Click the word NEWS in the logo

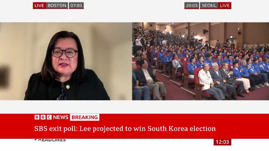click(x=61, y=117)
